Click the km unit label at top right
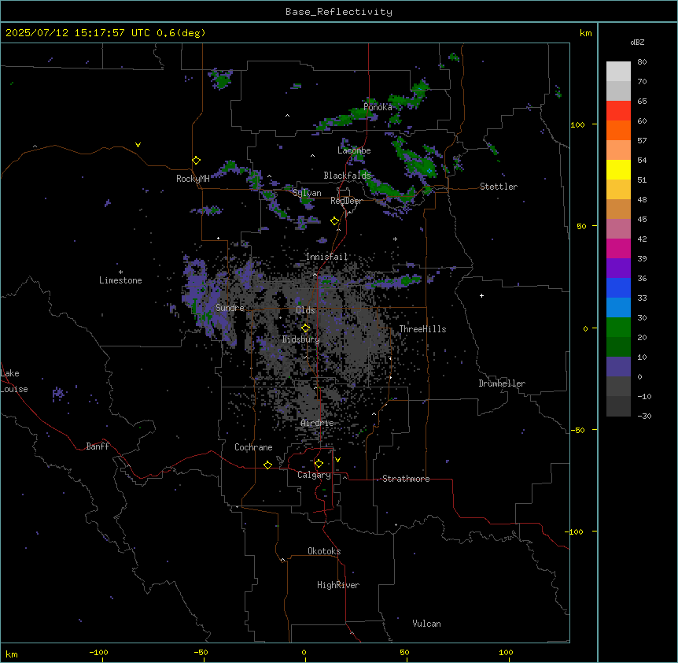 tap(585, 33)
